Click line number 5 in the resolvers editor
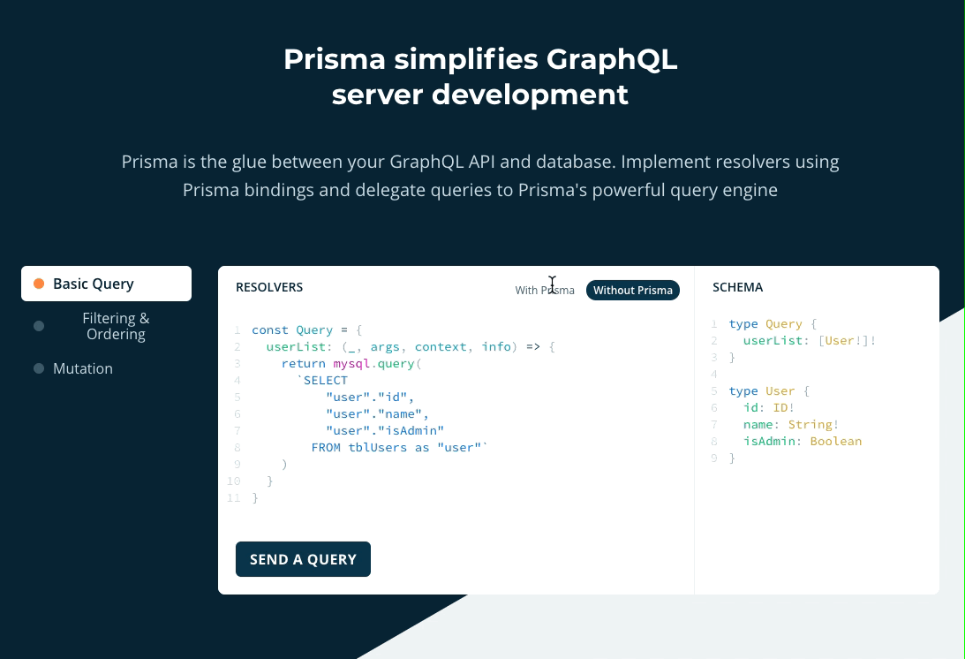Viewport: 965px width, 659px height. [x=237, y=397]
